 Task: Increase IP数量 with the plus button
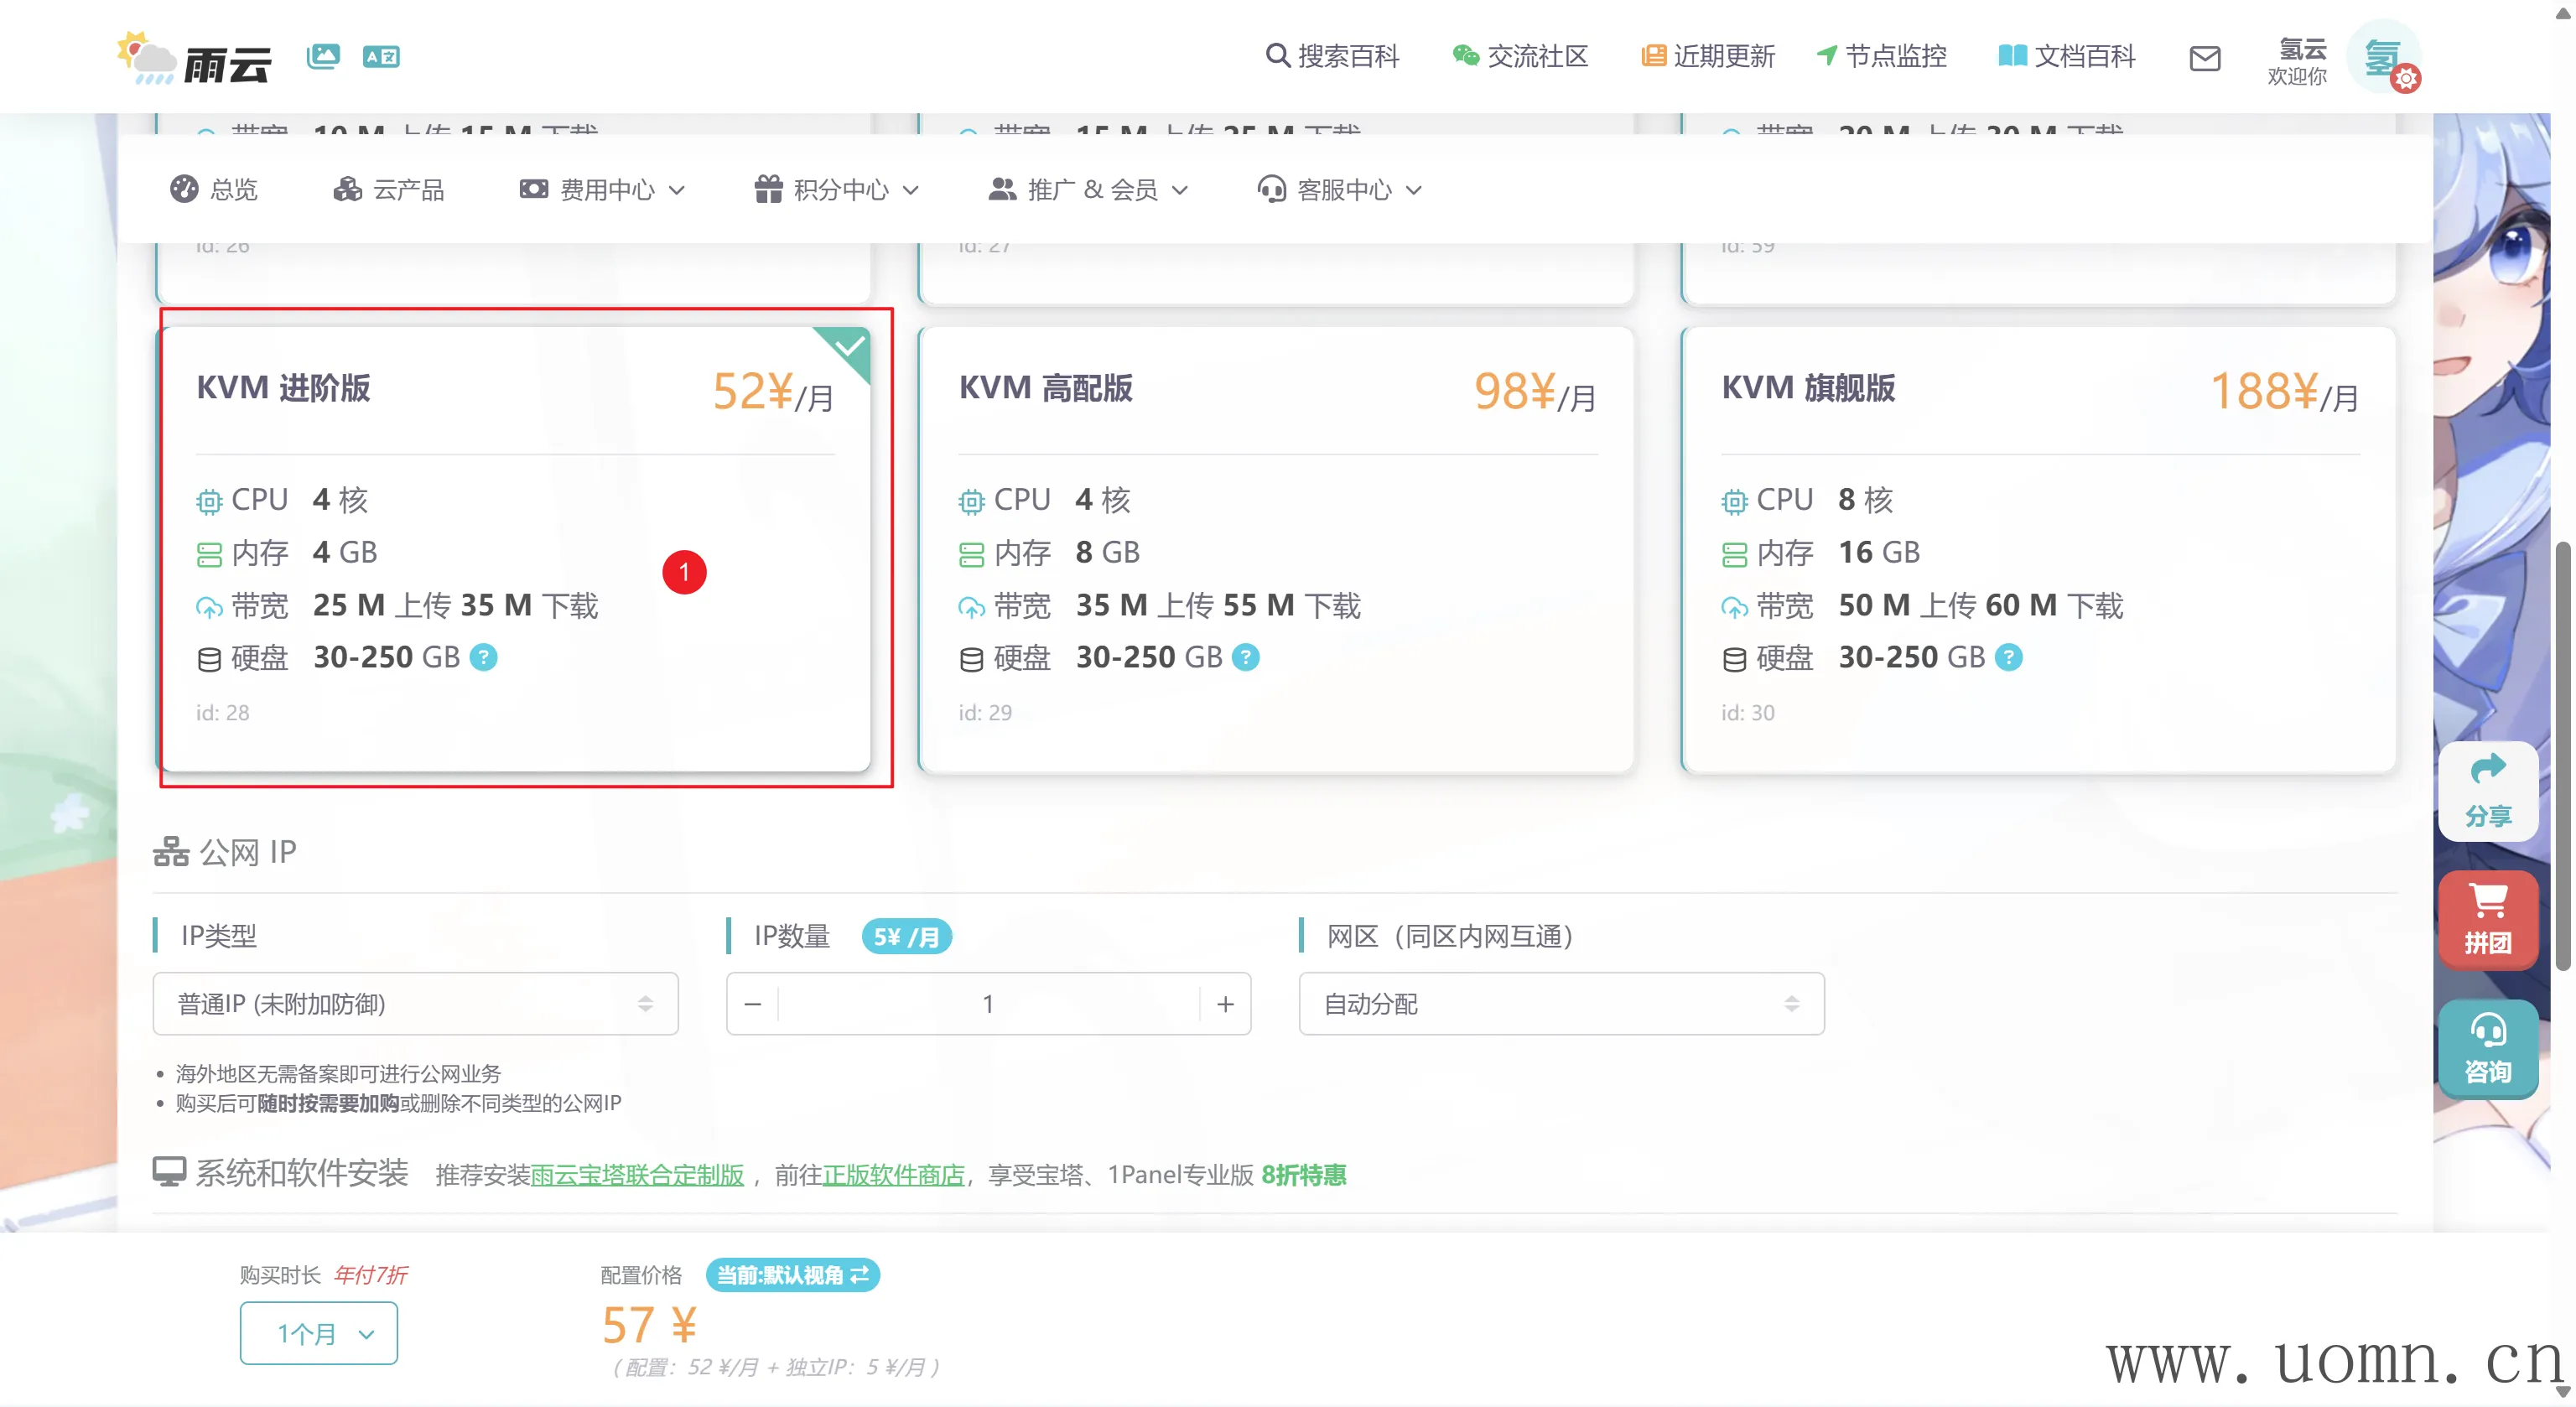pyautogui.click(x=1225, y=1003)
